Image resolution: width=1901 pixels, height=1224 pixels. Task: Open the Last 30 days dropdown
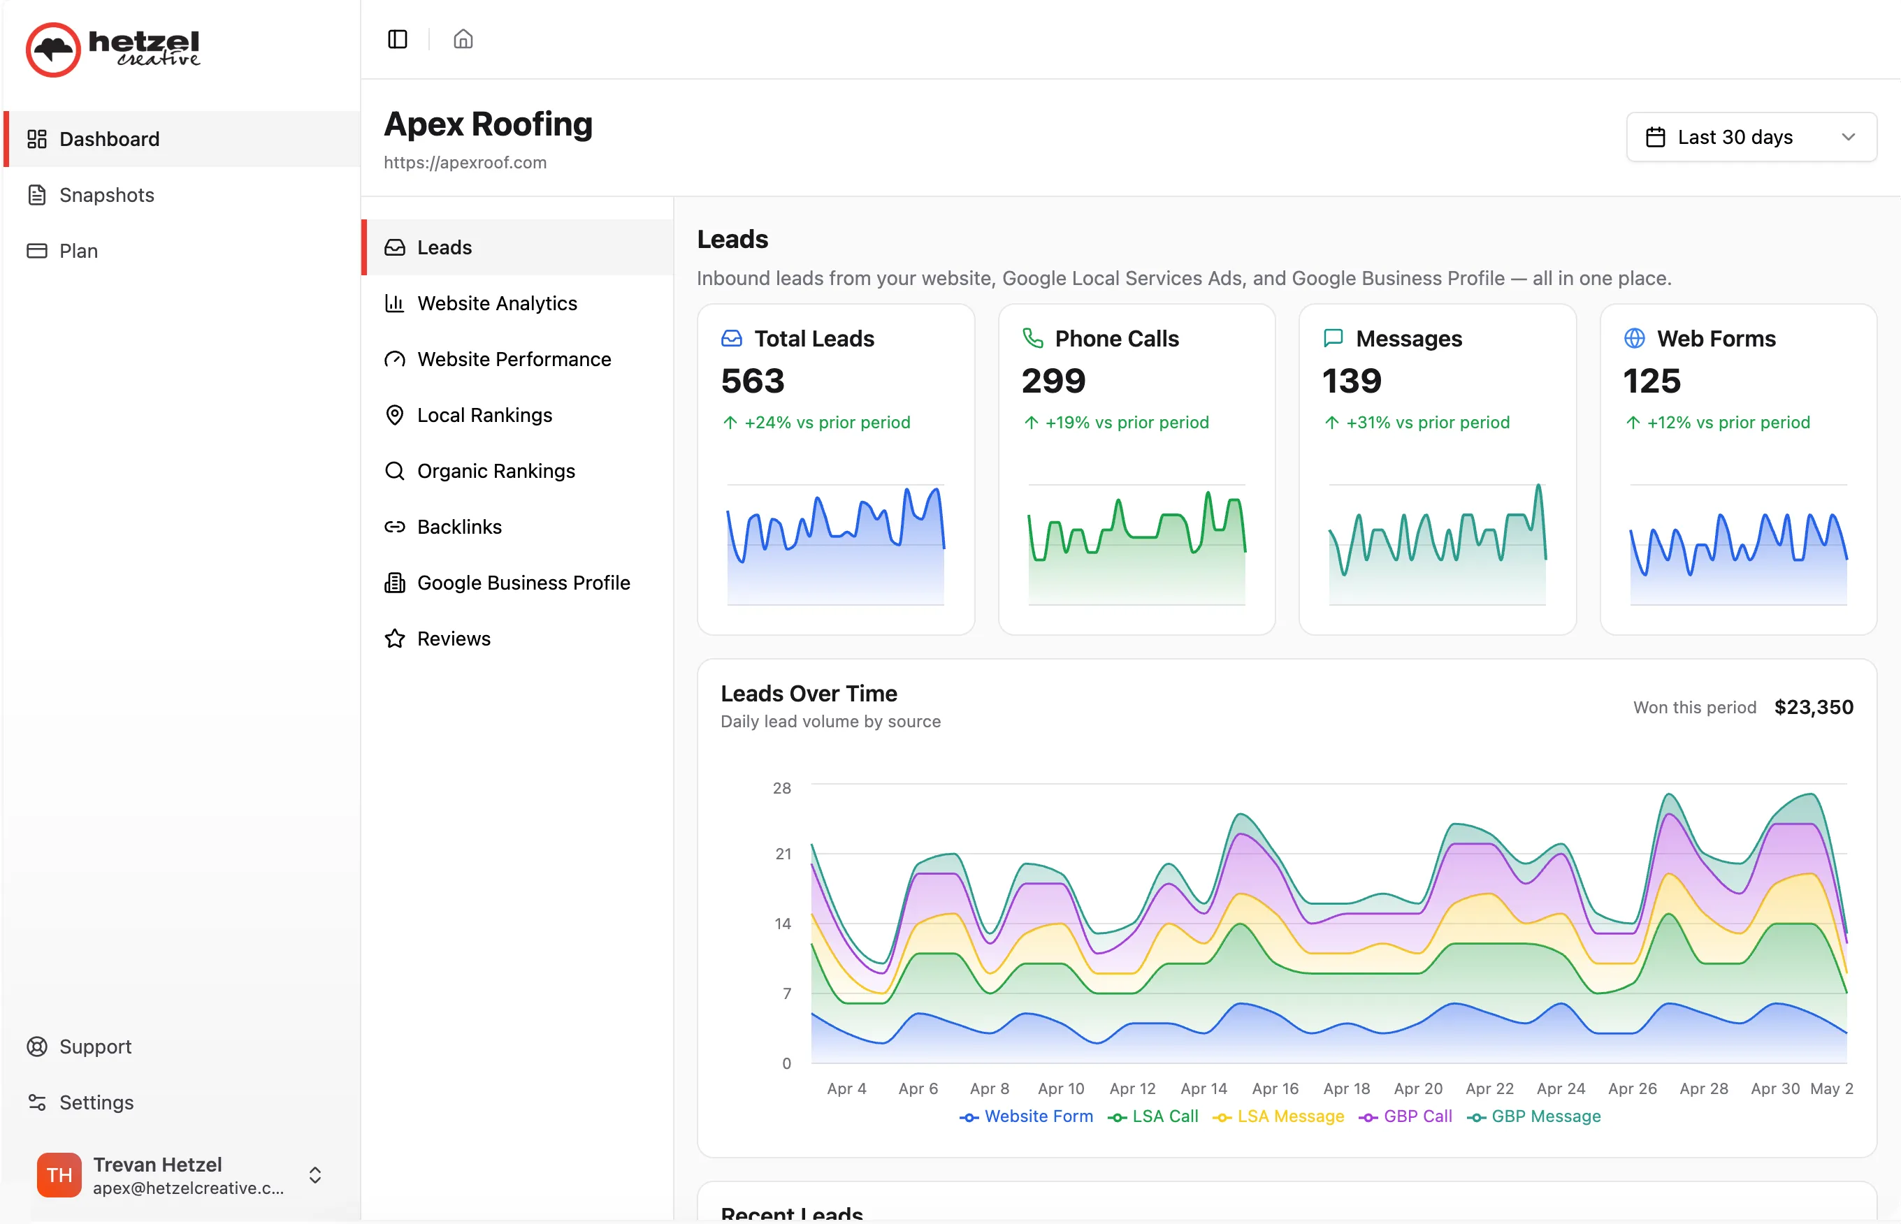1751,137
